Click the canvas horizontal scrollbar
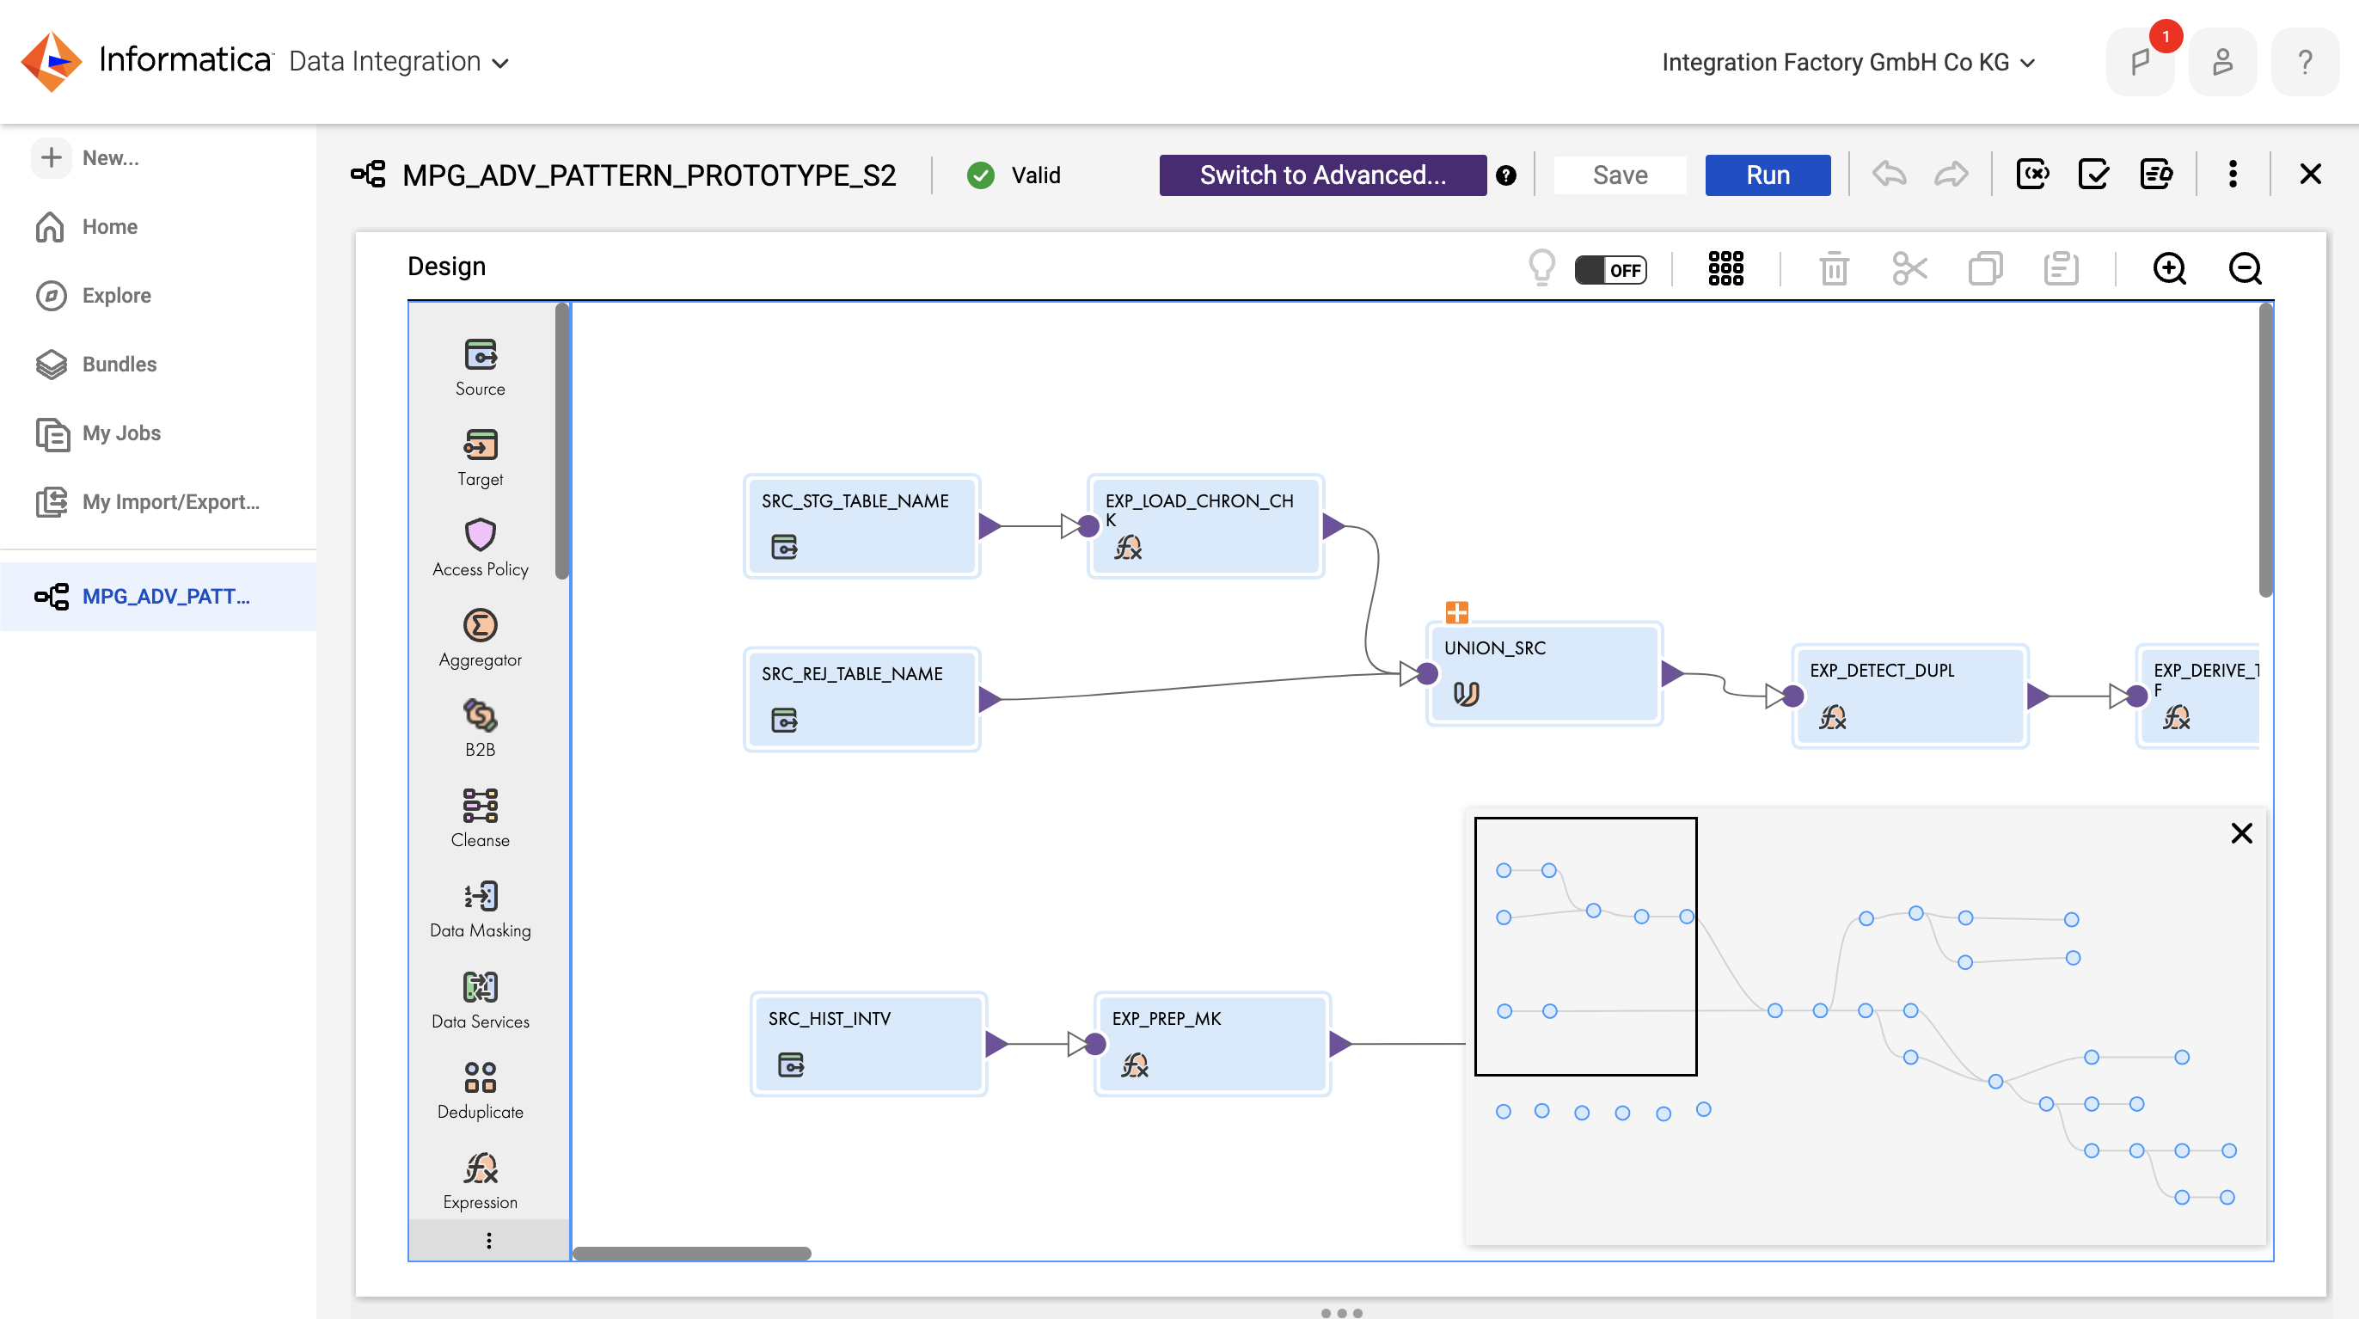 coord(691,1253)
